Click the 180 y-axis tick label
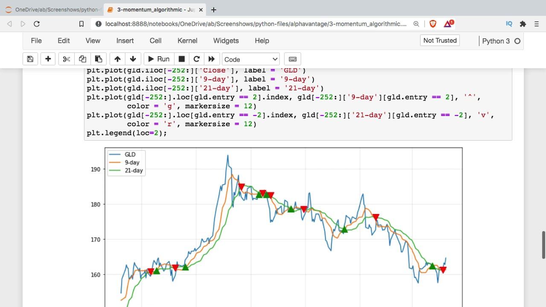Screen dimensions: 546x307 (x=96, y=204)
